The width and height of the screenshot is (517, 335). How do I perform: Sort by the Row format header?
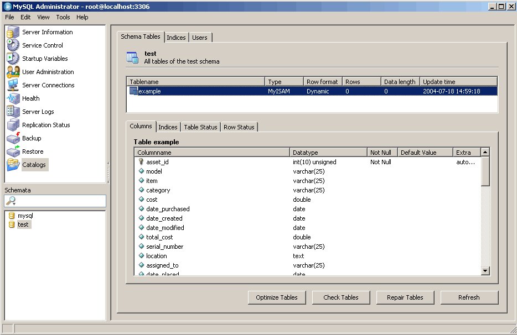click(x=323, y=82)
